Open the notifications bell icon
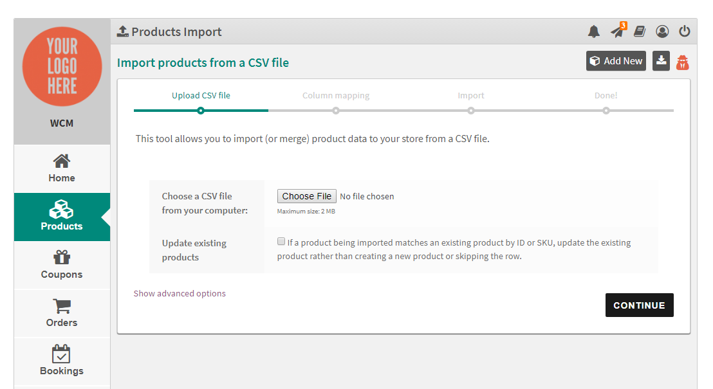This screenshot has width=713, height=389. coord(594,32)
